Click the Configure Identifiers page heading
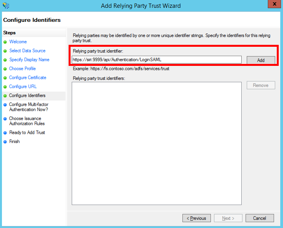The image size is (283, 228). point(32,20)
